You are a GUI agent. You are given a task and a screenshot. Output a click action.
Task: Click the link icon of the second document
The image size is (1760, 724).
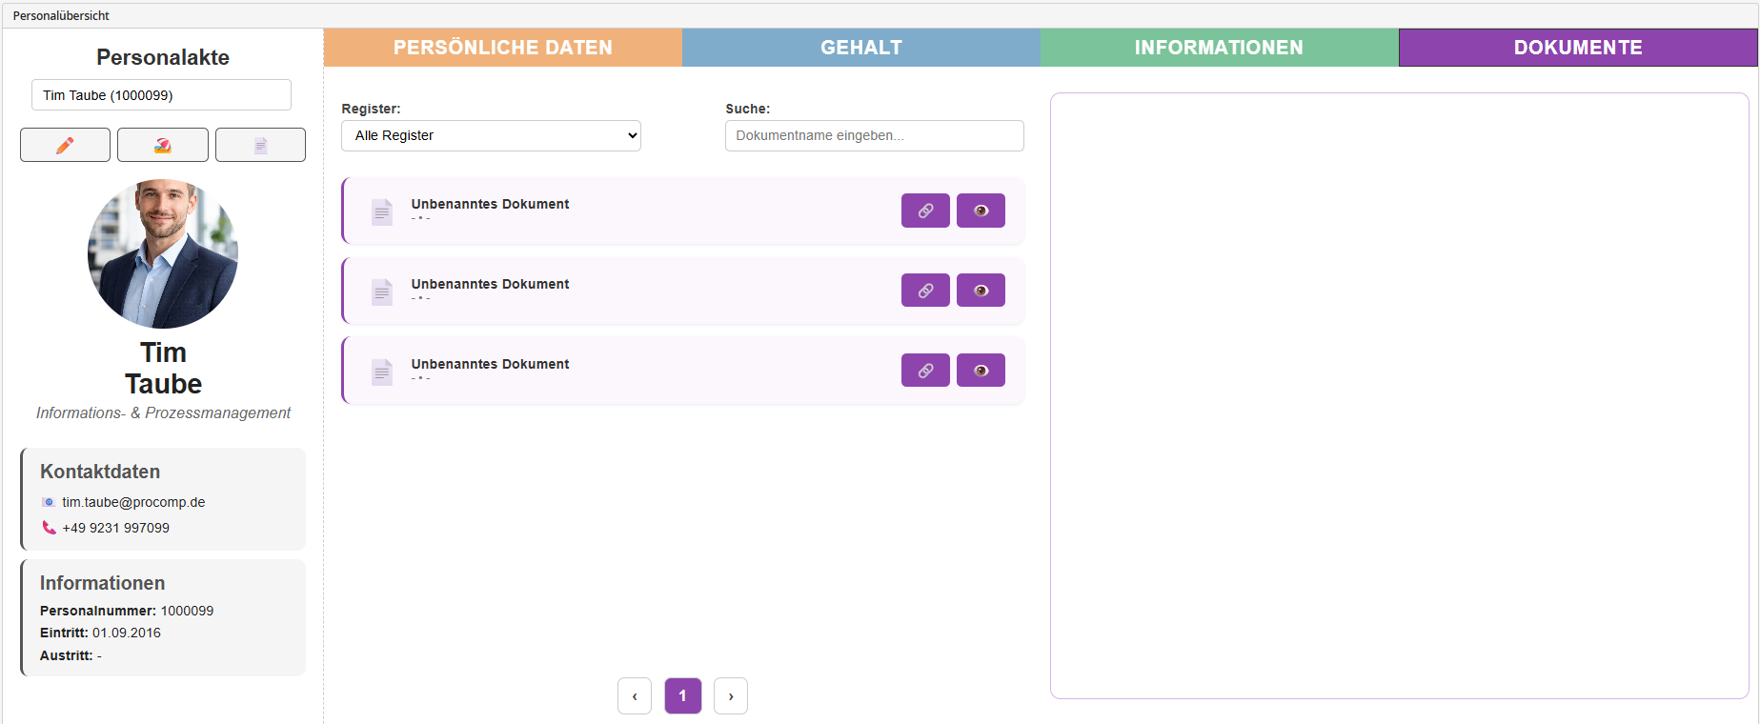[924, 291]
